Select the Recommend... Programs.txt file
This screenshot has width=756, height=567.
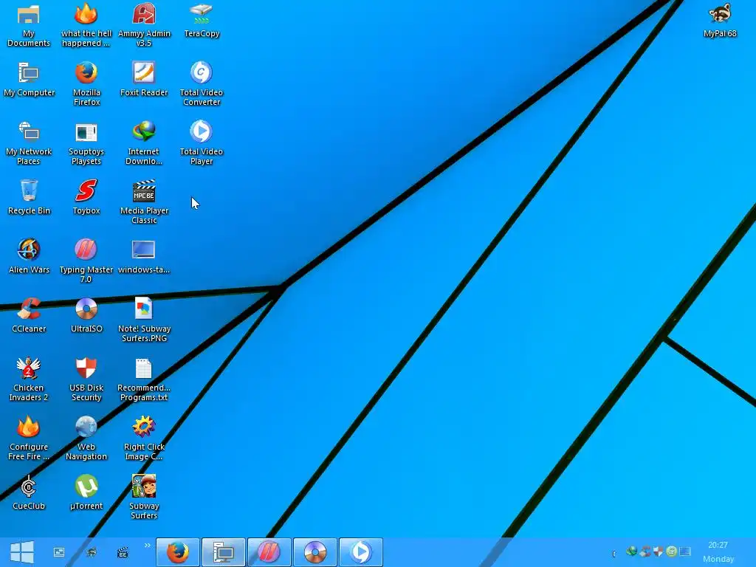click(144, 379)
